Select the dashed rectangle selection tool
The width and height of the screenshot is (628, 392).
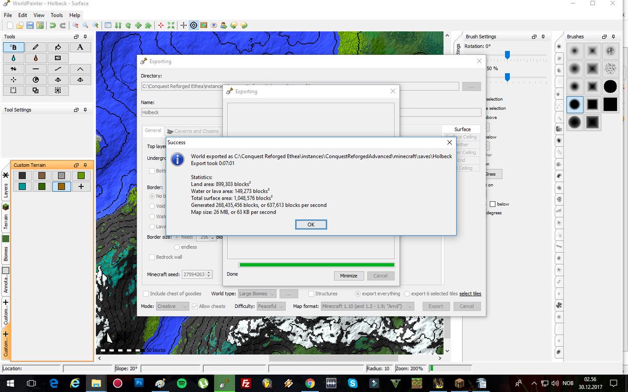click(x=14, y=90)
